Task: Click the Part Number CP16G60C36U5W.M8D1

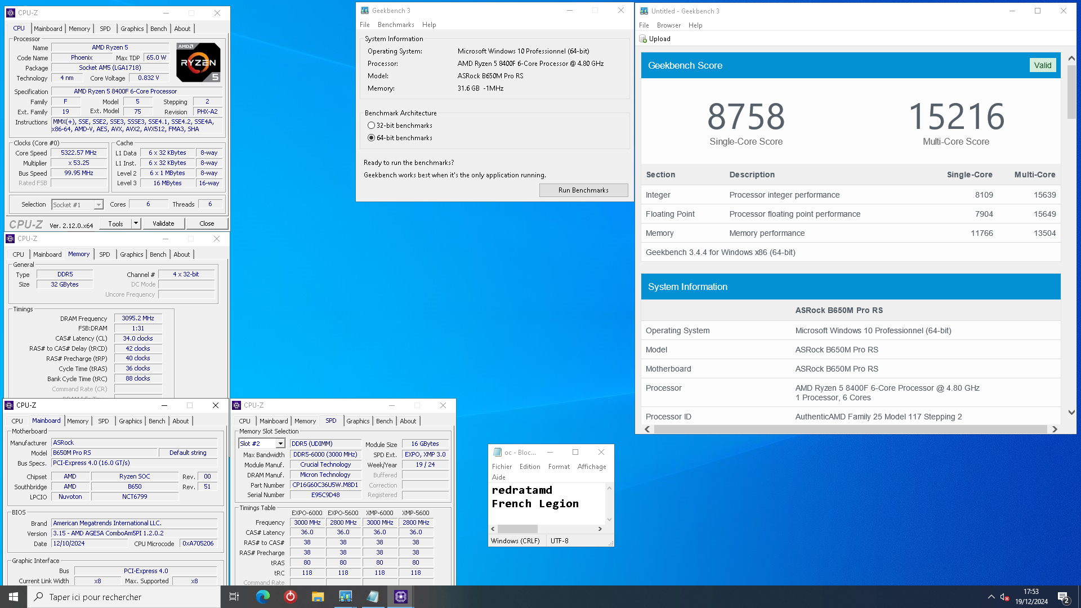Action: coord(325,485)
